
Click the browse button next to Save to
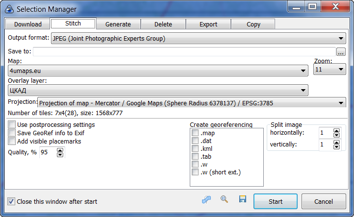341,52
